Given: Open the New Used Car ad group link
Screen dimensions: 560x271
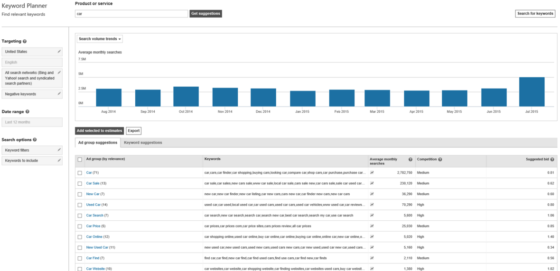Looking at the screenshot, I should [x=97, y=247].
